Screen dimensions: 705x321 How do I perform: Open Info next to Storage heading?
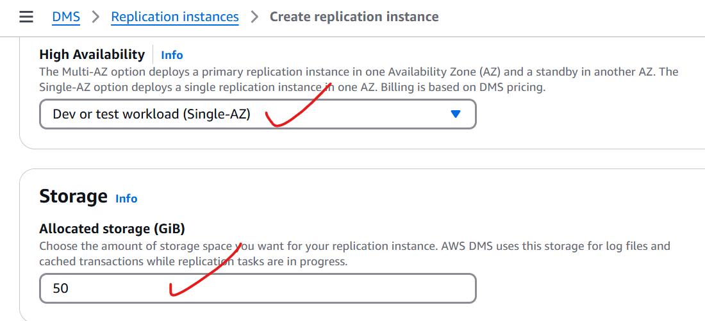tap(126, 198)
